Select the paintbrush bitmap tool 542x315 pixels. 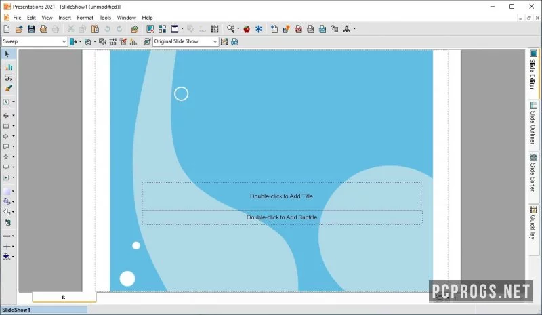tap(8, 88)
